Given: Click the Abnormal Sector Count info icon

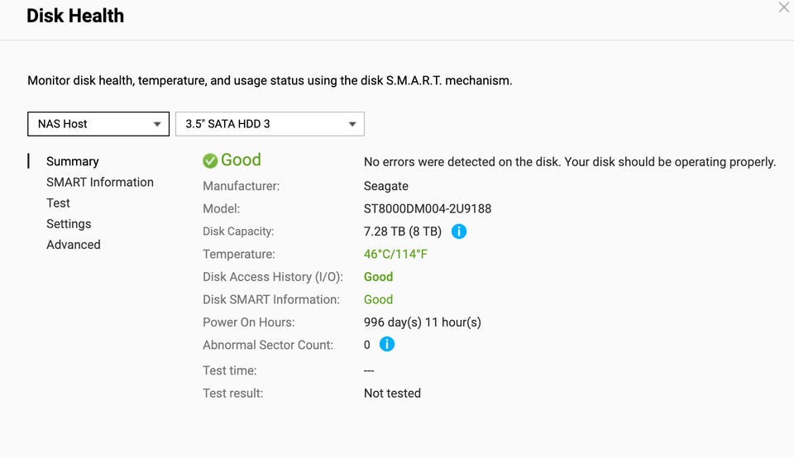Looking at the screenshot, I should point(387,344).
